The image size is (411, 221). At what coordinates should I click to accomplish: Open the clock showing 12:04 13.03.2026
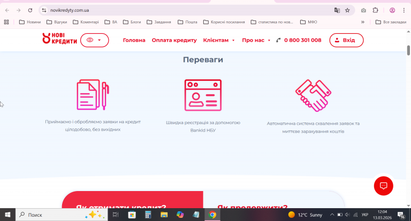382,215
